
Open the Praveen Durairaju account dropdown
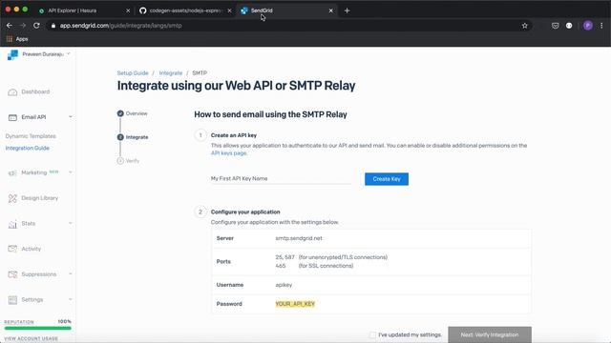coord(46,54)
